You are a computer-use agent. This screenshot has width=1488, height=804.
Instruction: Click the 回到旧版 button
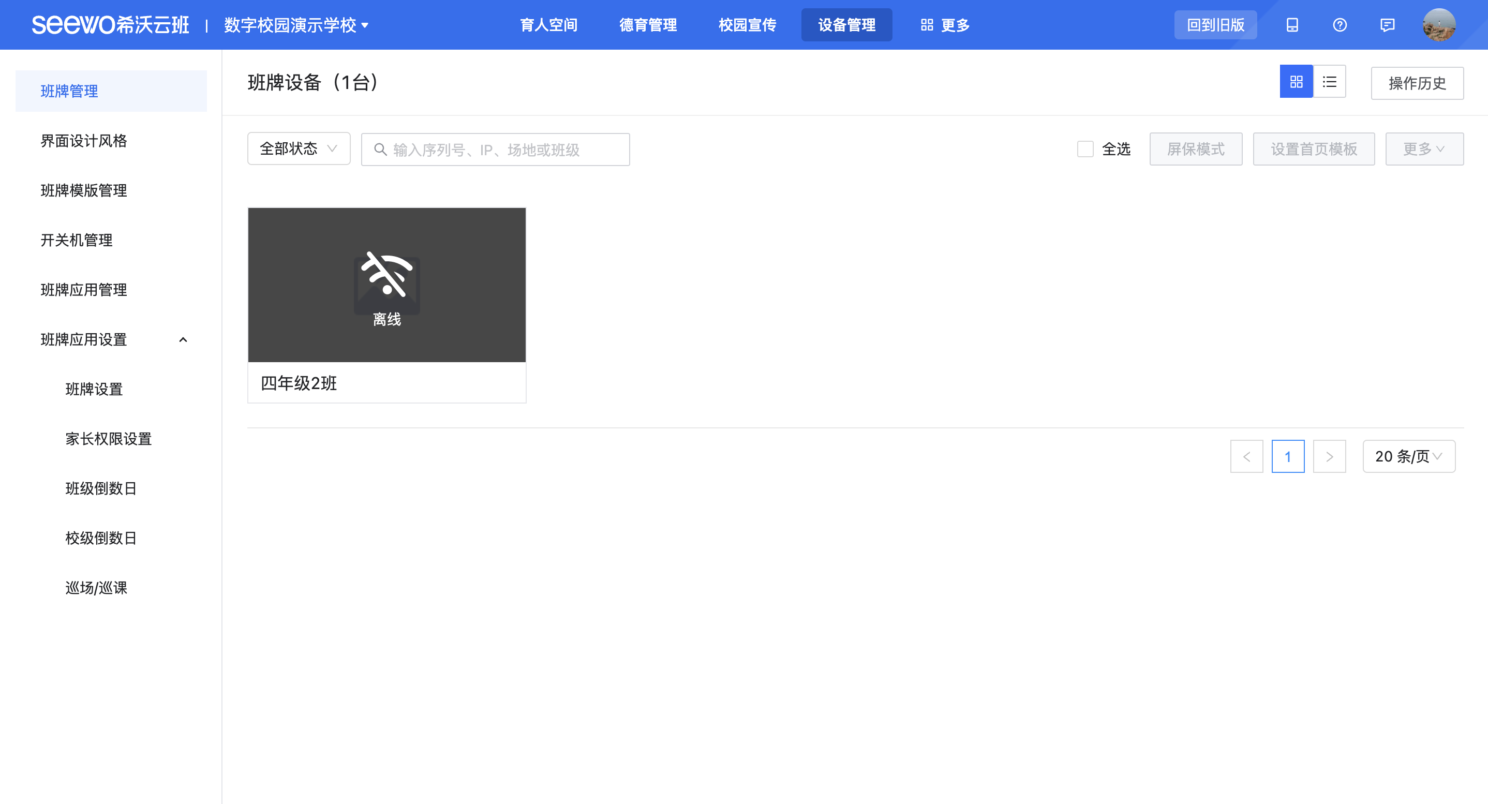(x=1215, y=25)
